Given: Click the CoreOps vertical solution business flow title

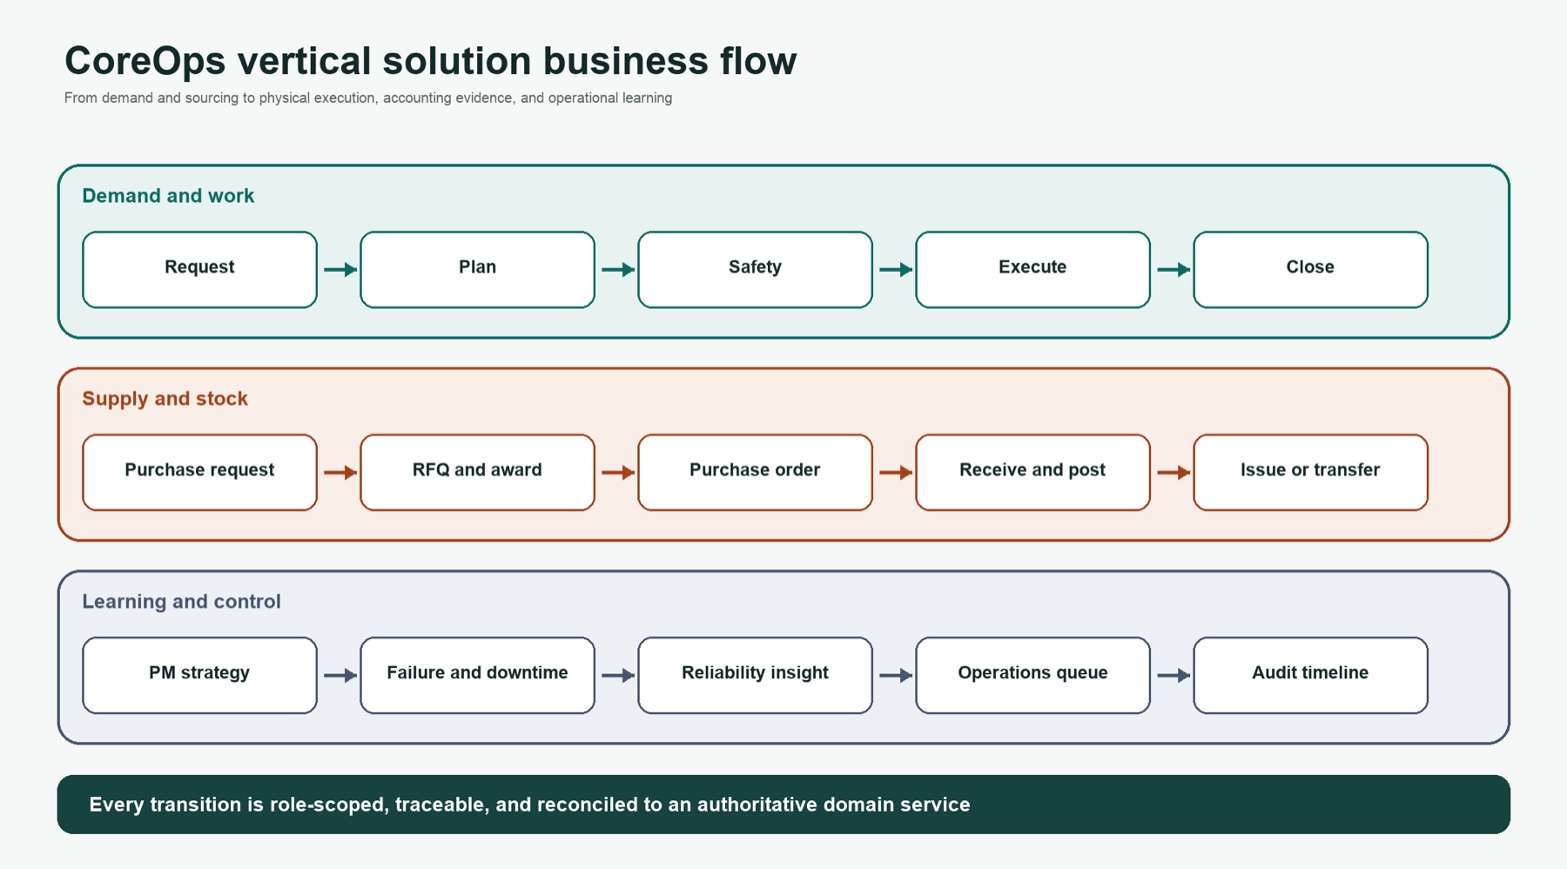Looking at the screenshot, I should coord(430,61).
